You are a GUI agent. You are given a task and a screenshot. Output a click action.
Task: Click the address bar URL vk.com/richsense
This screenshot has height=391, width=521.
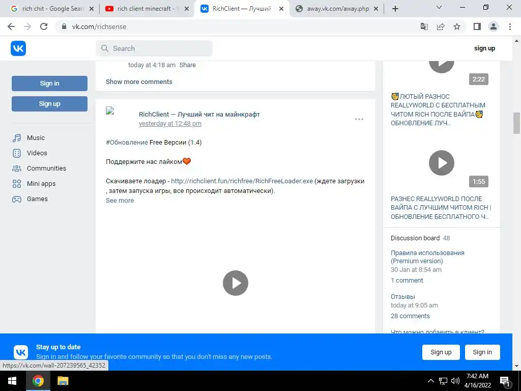point(99,26)
